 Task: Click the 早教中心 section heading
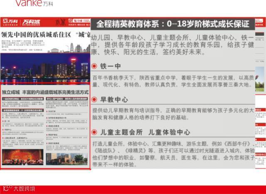click(114, 99)
